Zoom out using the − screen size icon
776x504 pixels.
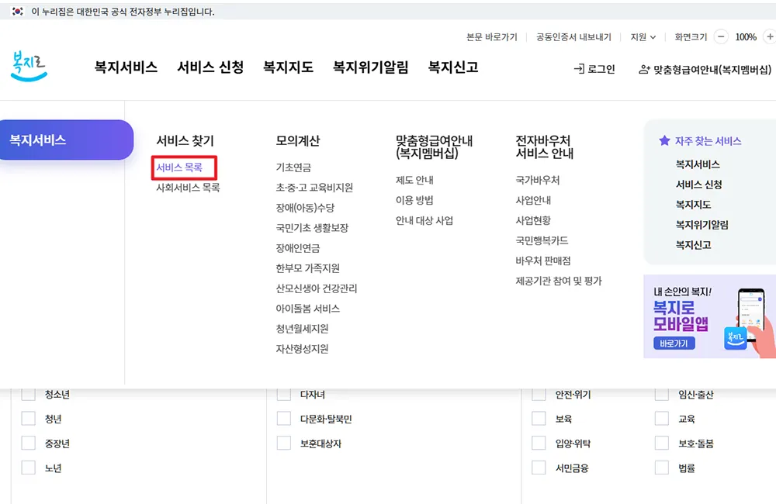(x=720, y=36)
